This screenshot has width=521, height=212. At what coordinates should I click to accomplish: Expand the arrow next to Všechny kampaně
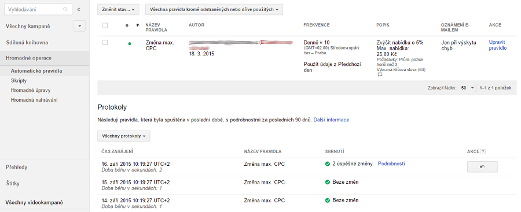(x=79, y=26)
